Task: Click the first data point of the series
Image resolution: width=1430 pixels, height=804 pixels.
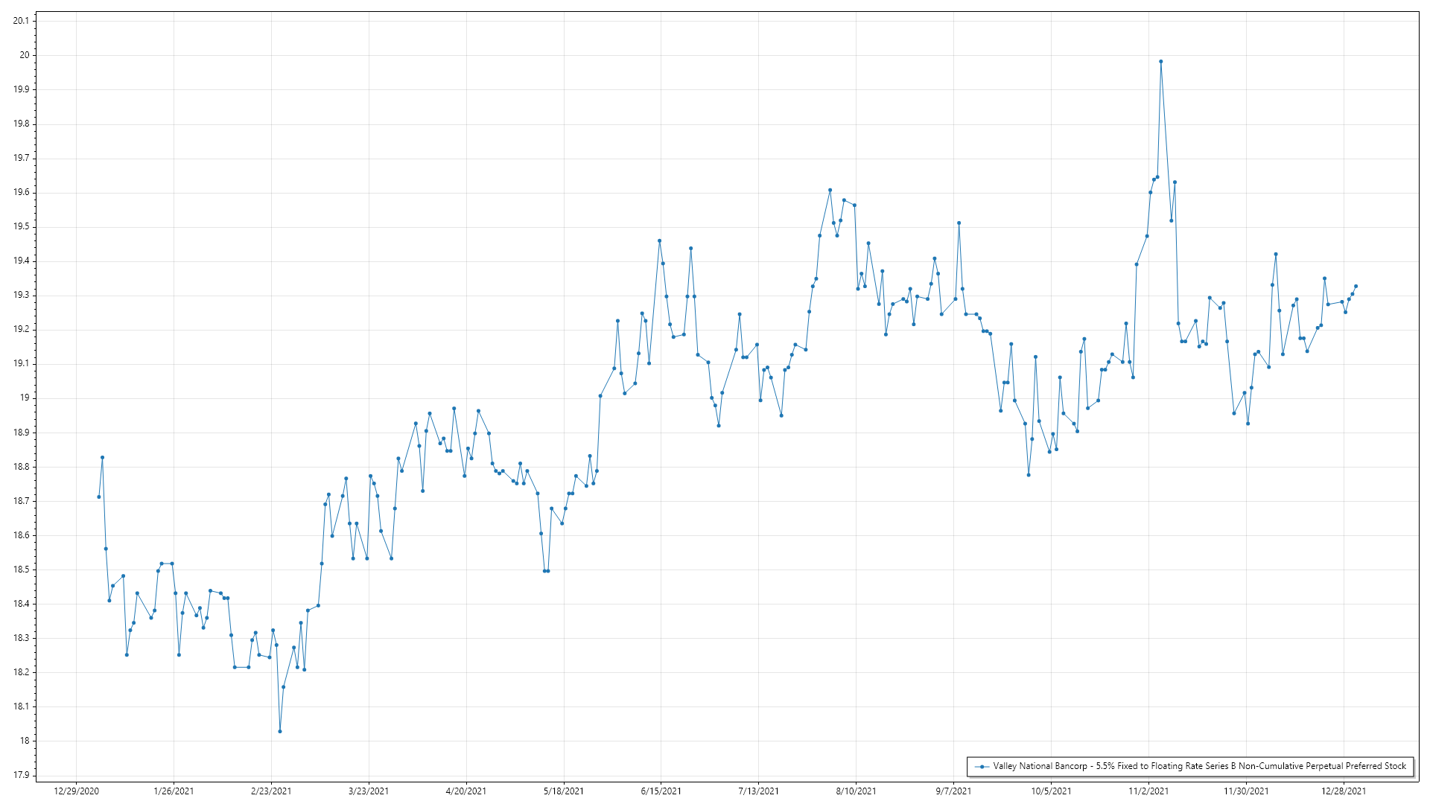Action: pos(99,497)
